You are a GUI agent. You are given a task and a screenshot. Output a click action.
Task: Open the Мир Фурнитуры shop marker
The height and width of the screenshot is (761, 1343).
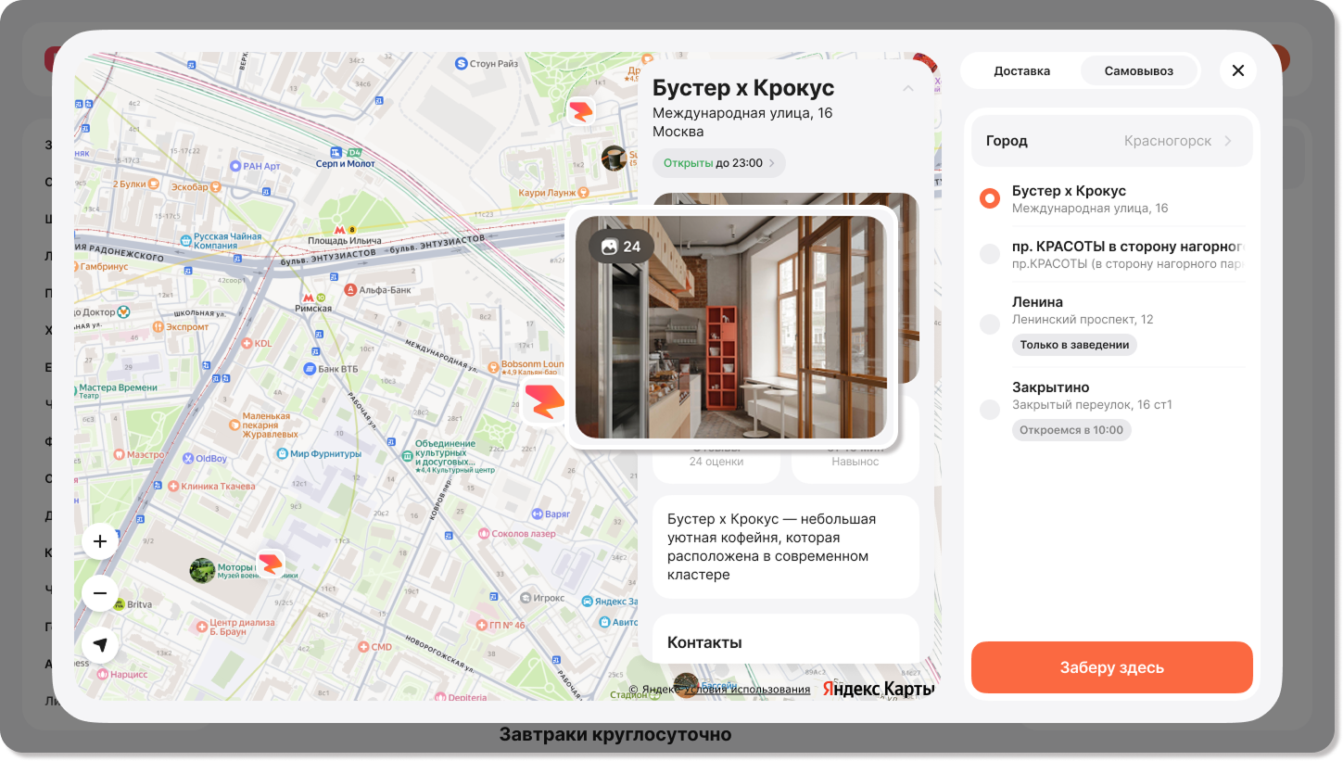282,454
